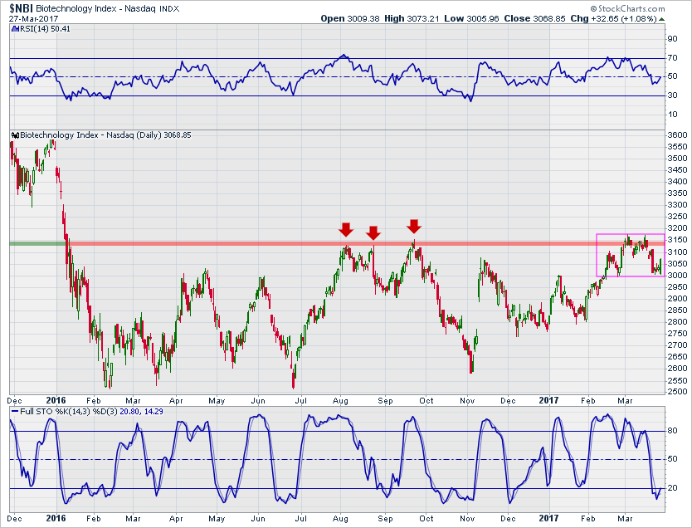The image size is (692, 528).
Task: Click the Close value 3068.85 in header
Action: pyautogui.click(x=549, y=18)
